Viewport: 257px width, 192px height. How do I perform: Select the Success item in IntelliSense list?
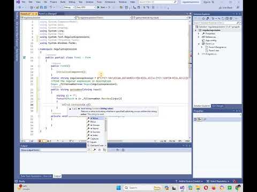tap(96, 132)
